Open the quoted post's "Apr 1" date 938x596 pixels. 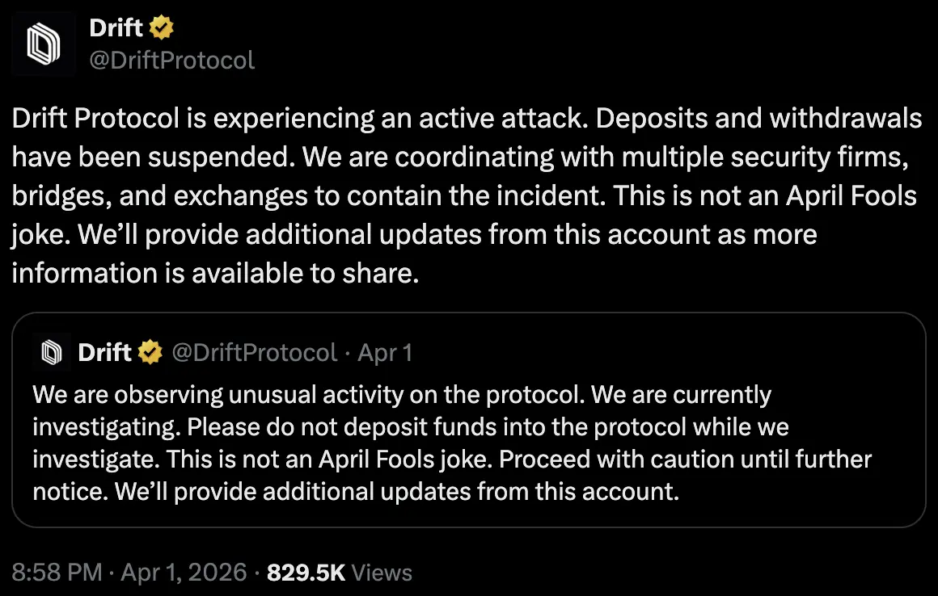point(385,352)
